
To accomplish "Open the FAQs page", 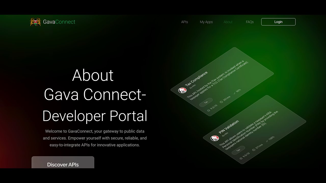I will (x=250, y=22).
